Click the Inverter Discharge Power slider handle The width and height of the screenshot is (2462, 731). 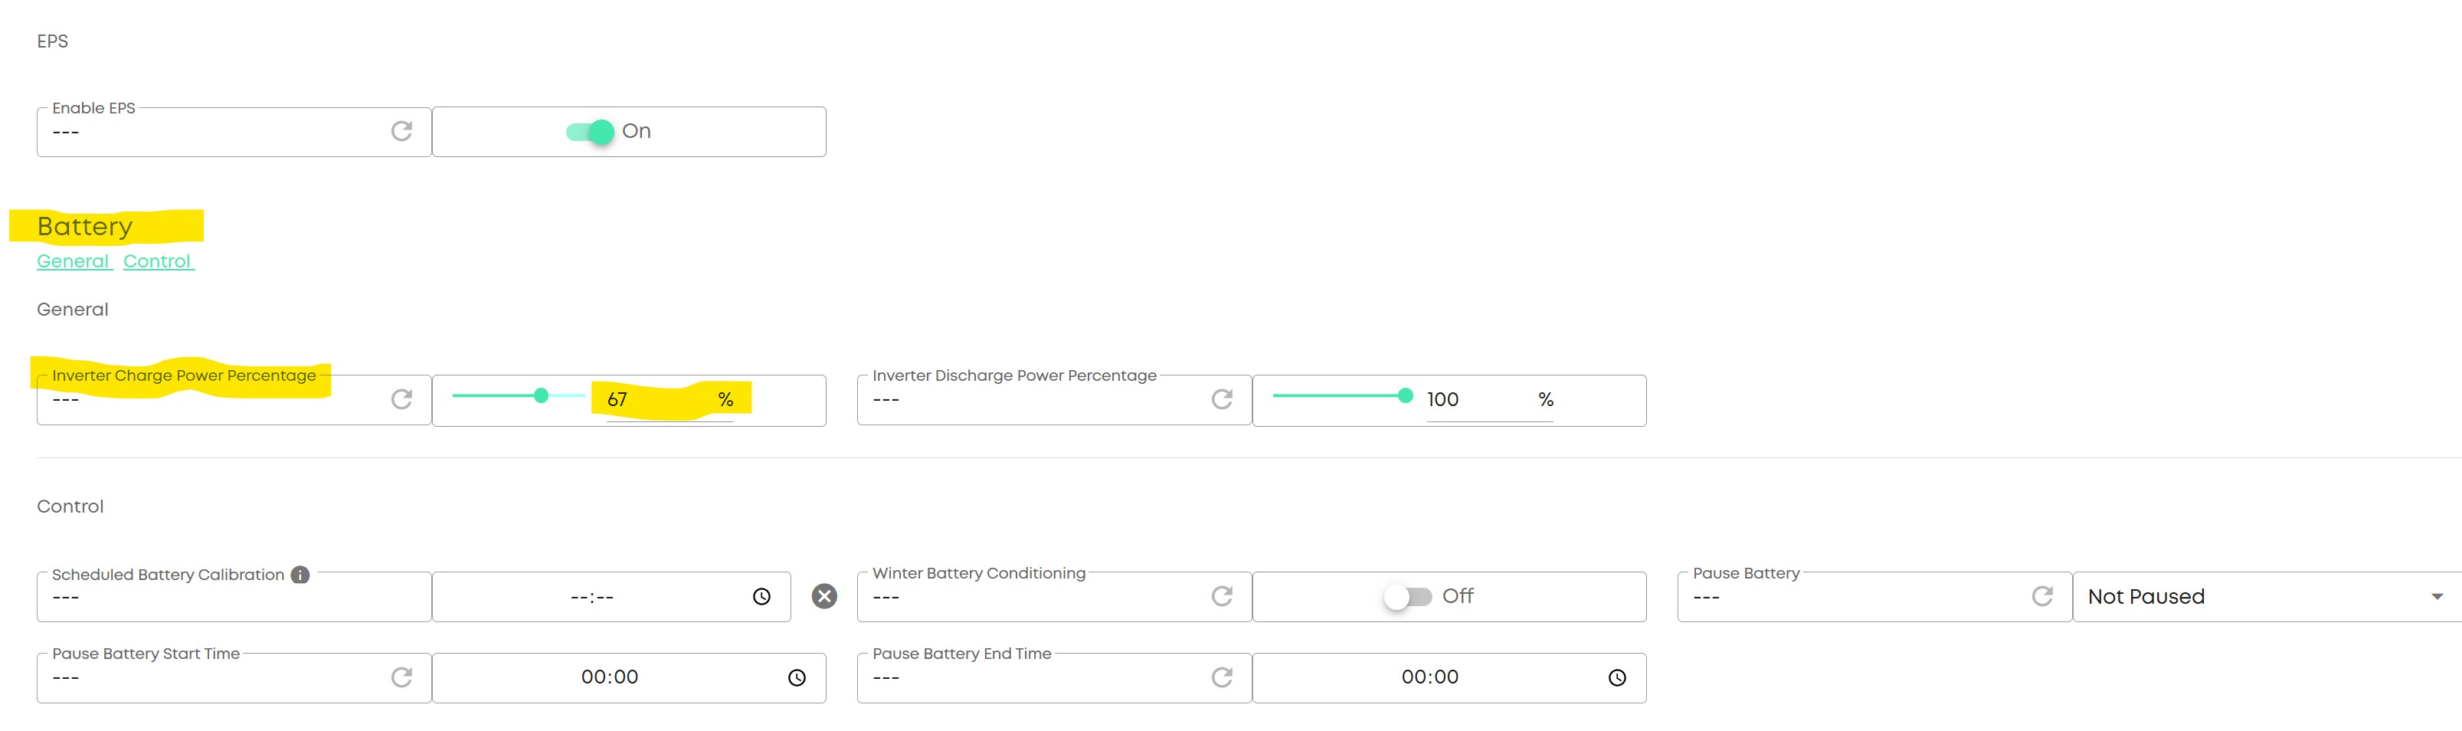pos(1405,395)
